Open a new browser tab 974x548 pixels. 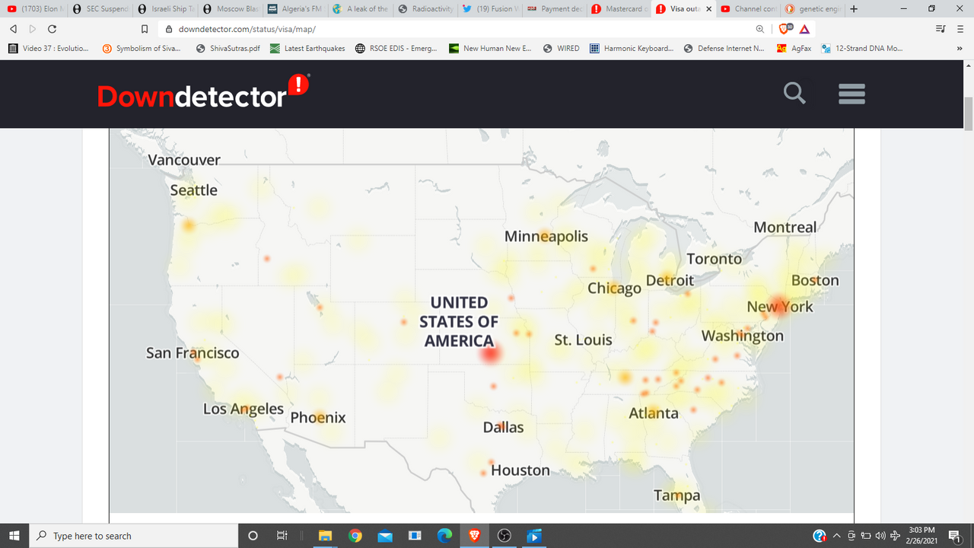853,9
